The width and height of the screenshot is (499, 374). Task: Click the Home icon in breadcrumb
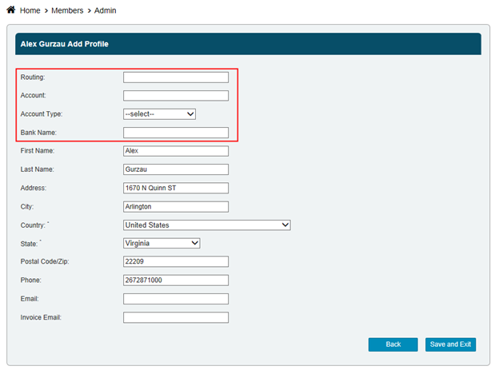pos(10,10)
